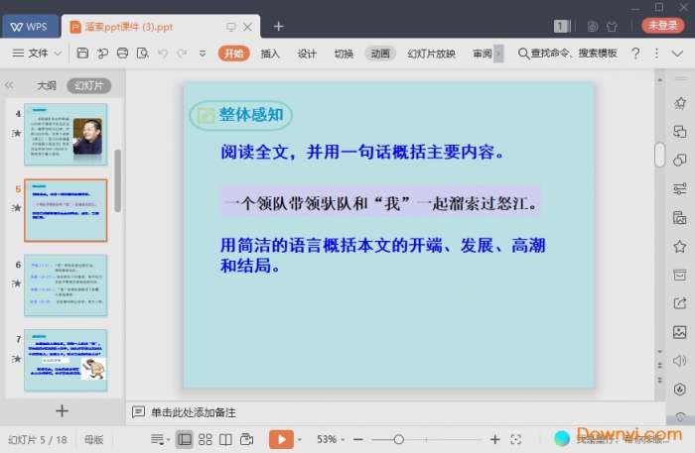Open the star favorites icon in right sidebar
Viewport: 695px width, 453px height.
679,247
